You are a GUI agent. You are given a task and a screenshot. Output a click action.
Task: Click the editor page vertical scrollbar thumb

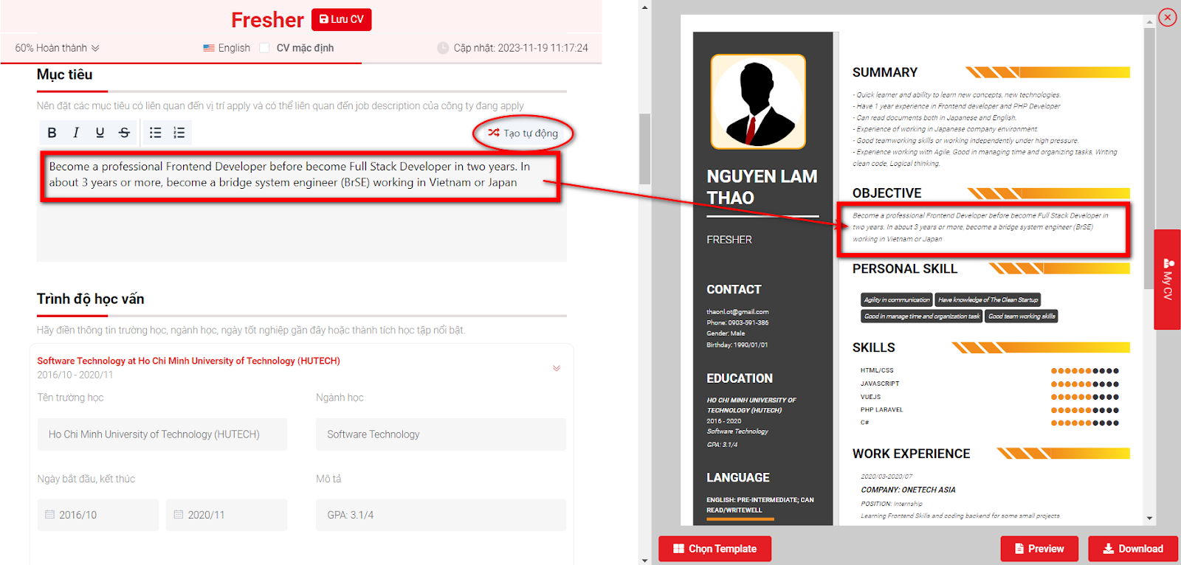(x=644, y=148)
